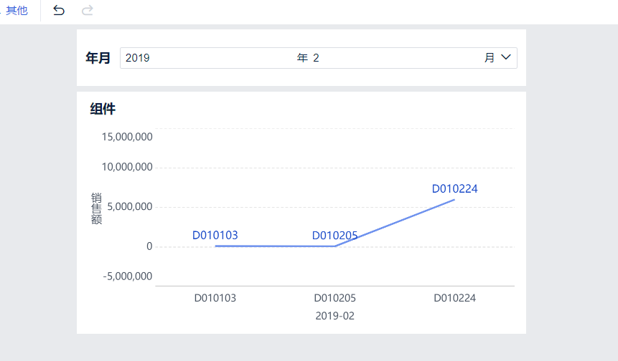
Task: Click the D010103 data point label
Action: [215, 235]
